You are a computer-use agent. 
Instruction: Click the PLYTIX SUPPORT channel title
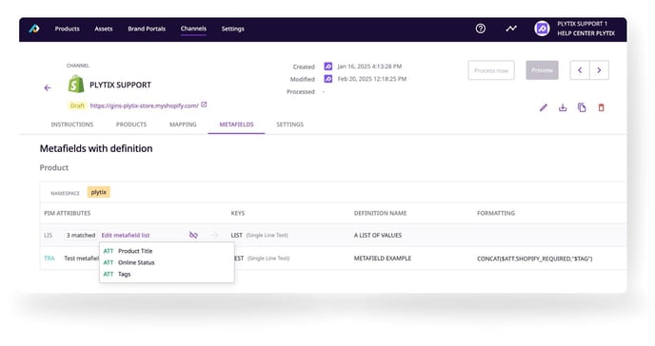(x=120, y=85)
